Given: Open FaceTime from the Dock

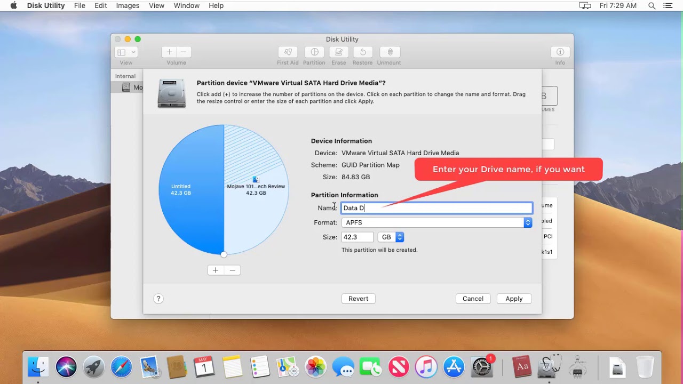Looking at the screenshot, I should 370,367.
